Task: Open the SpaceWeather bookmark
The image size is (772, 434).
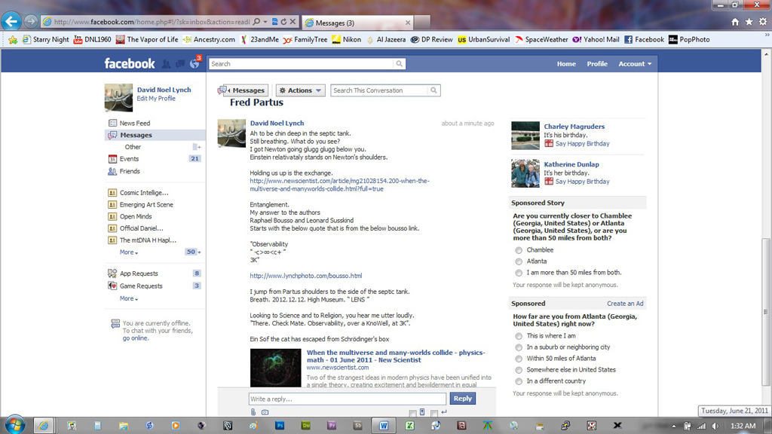Action: (541, 40)
